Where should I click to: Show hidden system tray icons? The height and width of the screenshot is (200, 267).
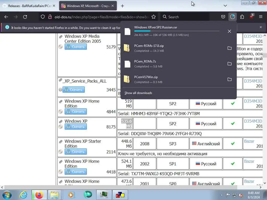tap(222, 195)
